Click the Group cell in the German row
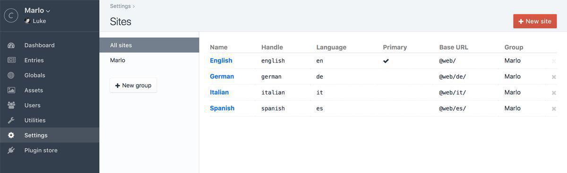 [x=512, y=76]
